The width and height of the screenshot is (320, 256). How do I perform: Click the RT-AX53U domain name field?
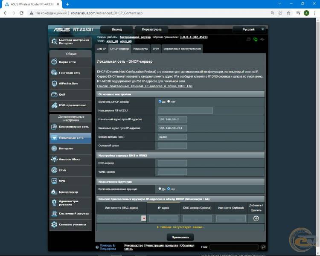tap(185, 111)
